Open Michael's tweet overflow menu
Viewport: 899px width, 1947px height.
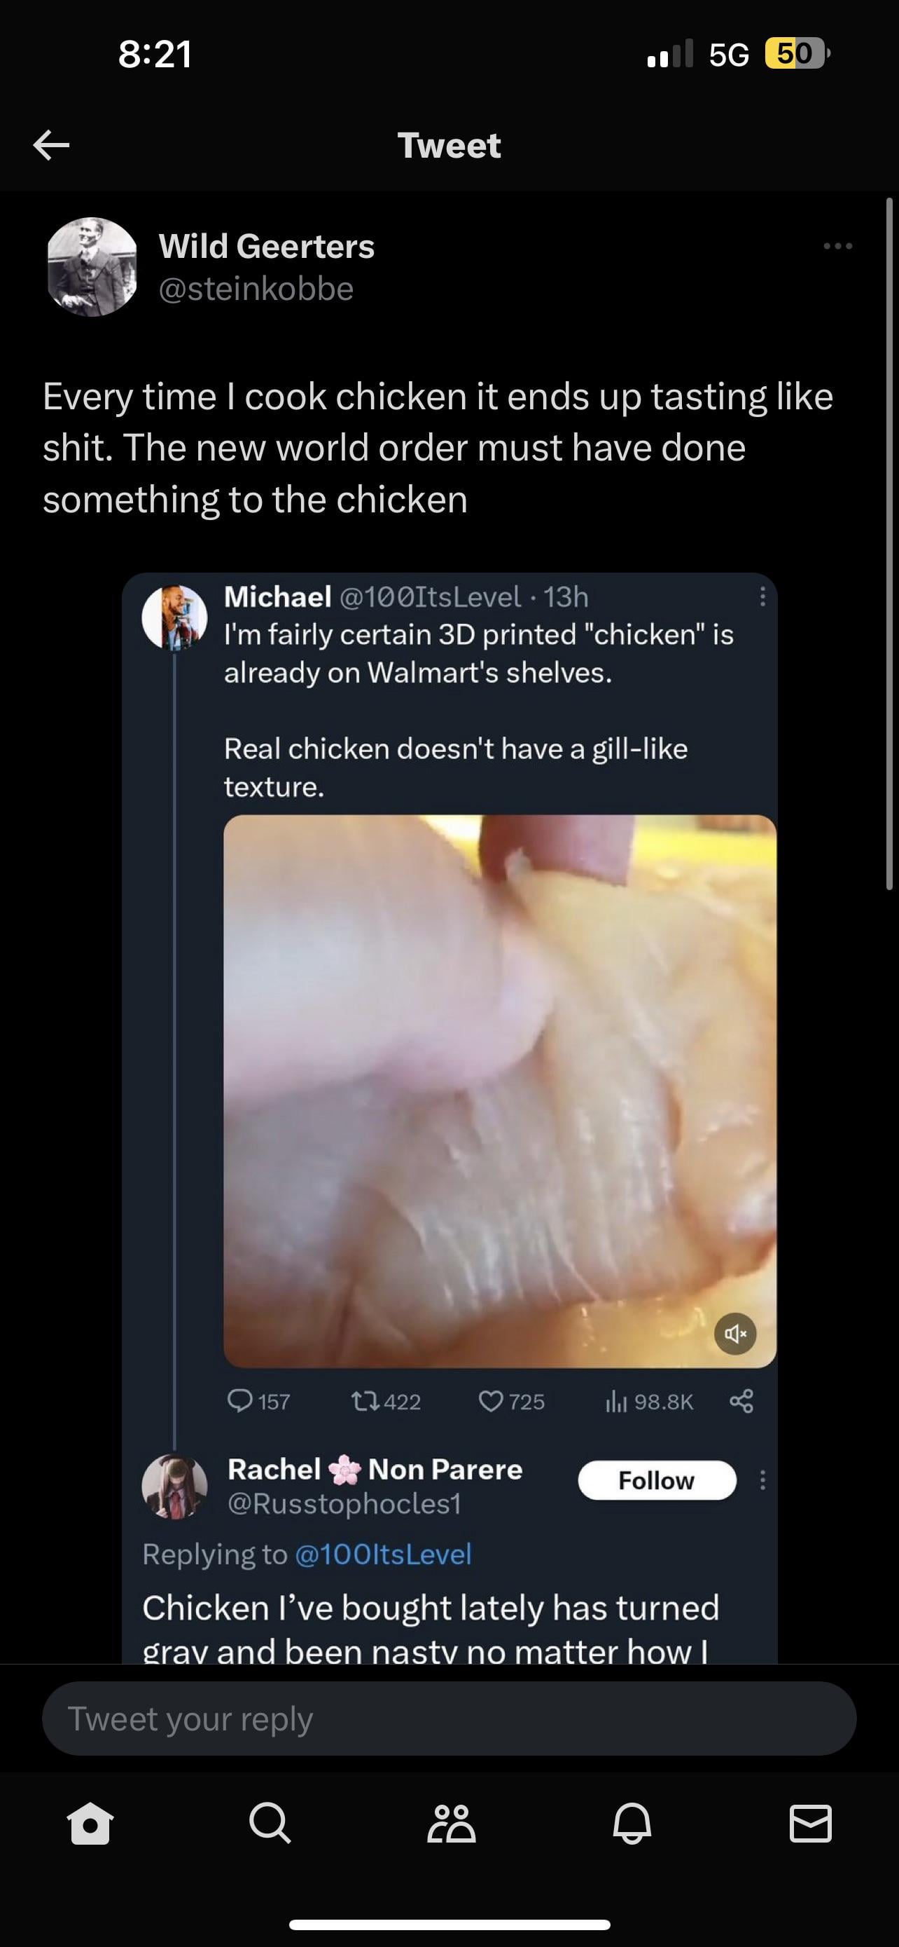point(762,597)
